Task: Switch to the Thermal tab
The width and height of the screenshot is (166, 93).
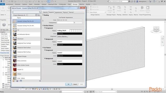Action: coord(71,12)
